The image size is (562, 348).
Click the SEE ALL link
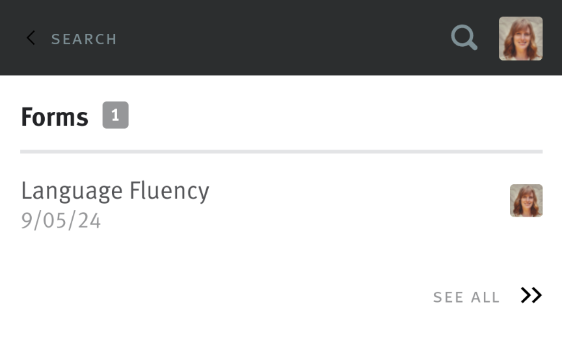point(466,297)
